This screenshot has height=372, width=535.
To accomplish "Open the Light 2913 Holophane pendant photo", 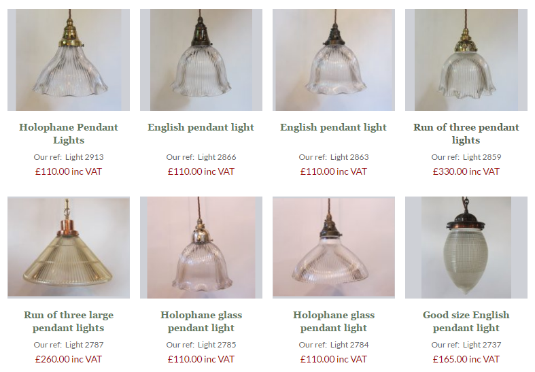I will (x=69, y=60).
